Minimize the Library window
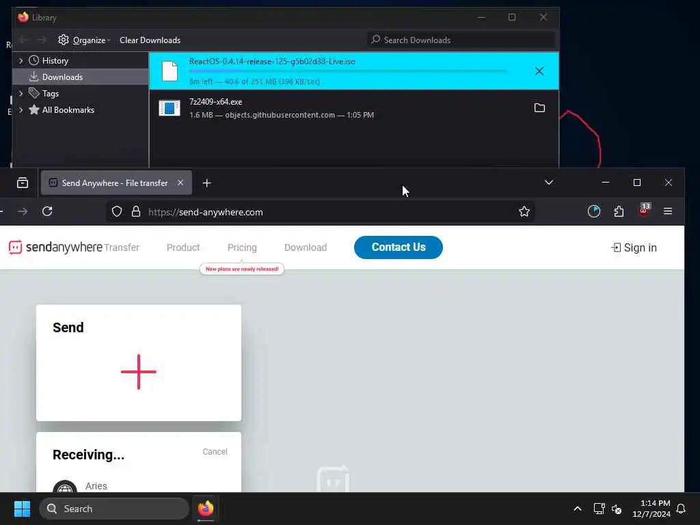The height and width of the screenshot is (525, 700). click(481, 17)
